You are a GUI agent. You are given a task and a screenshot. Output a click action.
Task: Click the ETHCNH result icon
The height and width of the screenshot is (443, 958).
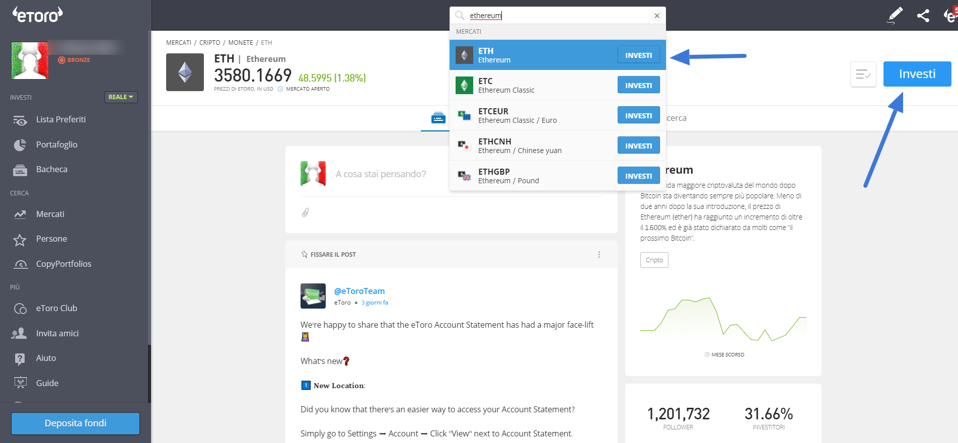(x=464, y=146)
